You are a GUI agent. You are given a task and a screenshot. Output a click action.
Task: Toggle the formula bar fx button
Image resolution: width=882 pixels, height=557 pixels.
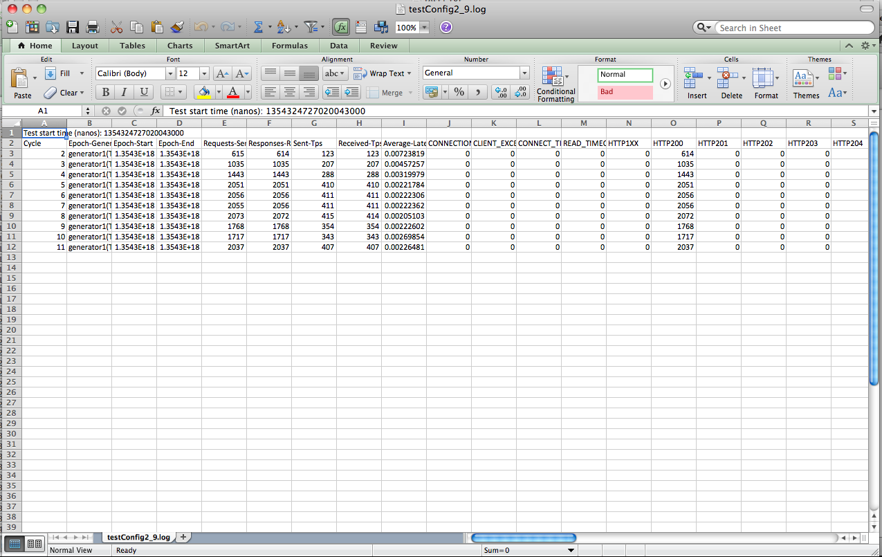340,27
